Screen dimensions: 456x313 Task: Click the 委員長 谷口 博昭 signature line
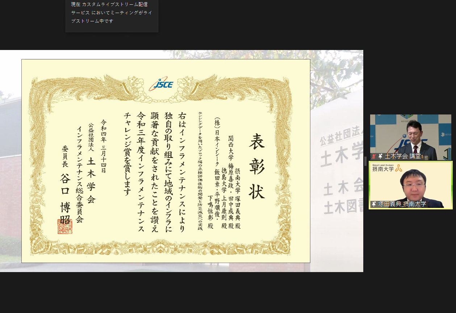click(65, 185)
